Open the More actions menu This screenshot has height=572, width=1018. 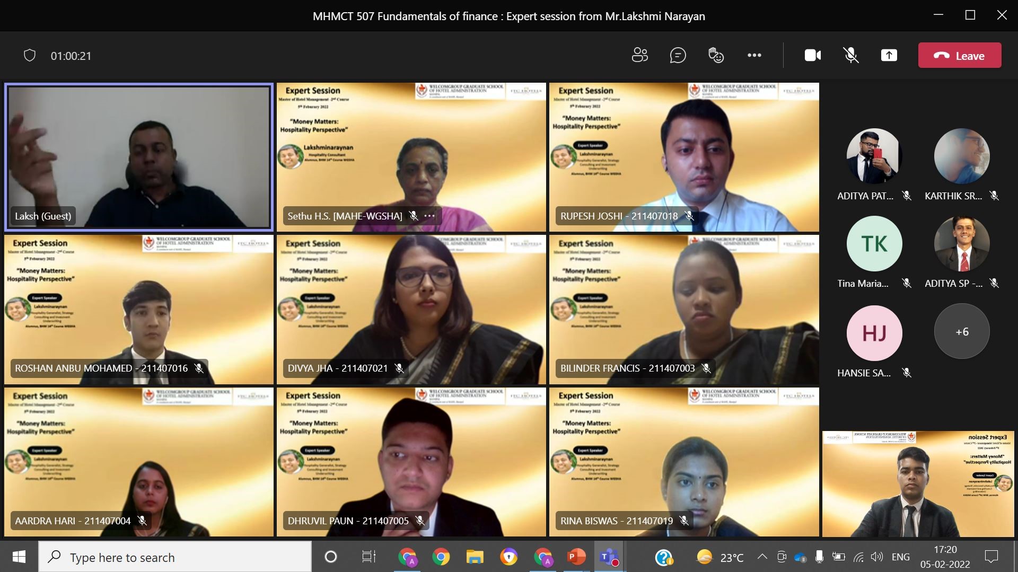pyautogui.click(x=754, y=55)
